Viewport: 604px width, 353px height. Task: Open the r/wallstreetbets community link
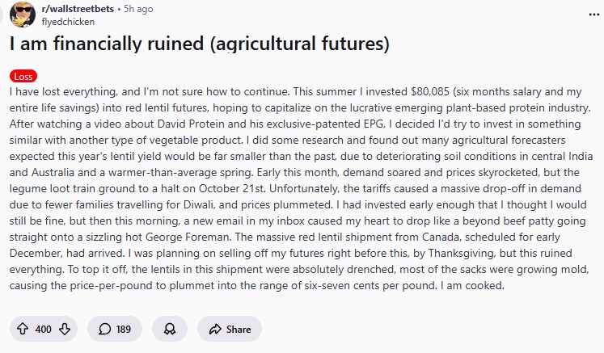pyautogui.click(x=77, y=10)
